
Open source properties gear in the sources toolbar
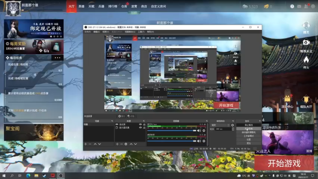(126, 144)
